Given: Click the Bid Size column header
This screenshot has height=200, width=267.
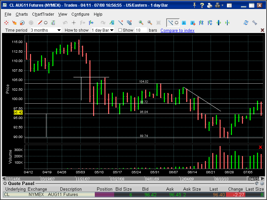Looking at the screenshot, I should pos(123,189).
